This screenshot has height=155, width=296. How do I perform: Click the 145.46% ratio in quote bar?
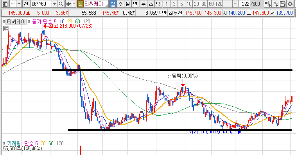tap(110, 13)
